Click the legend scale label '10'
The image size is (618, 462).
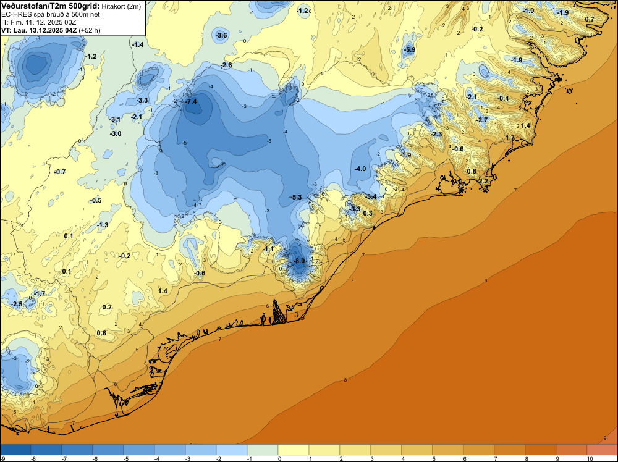[590, 458]
